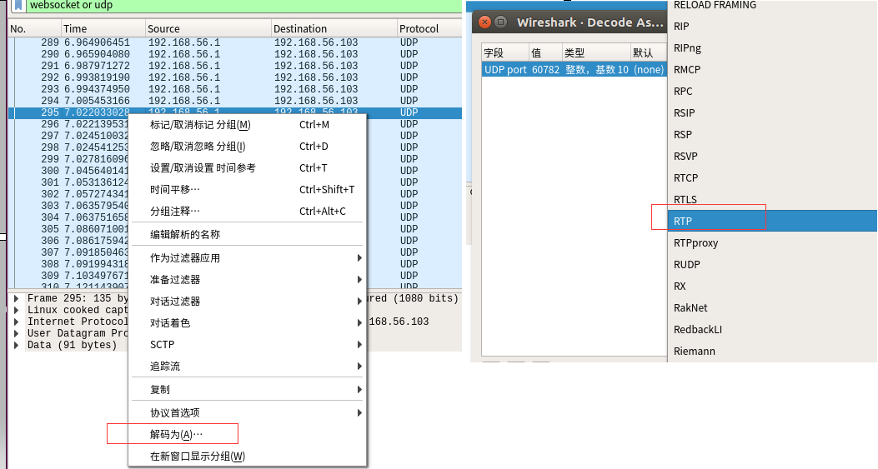Pick RSVP from the protocol list

tap(772, 156)
